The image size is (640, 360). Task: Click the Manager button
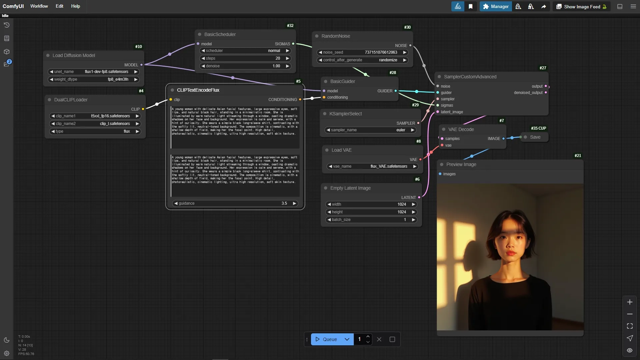point(496,6)
